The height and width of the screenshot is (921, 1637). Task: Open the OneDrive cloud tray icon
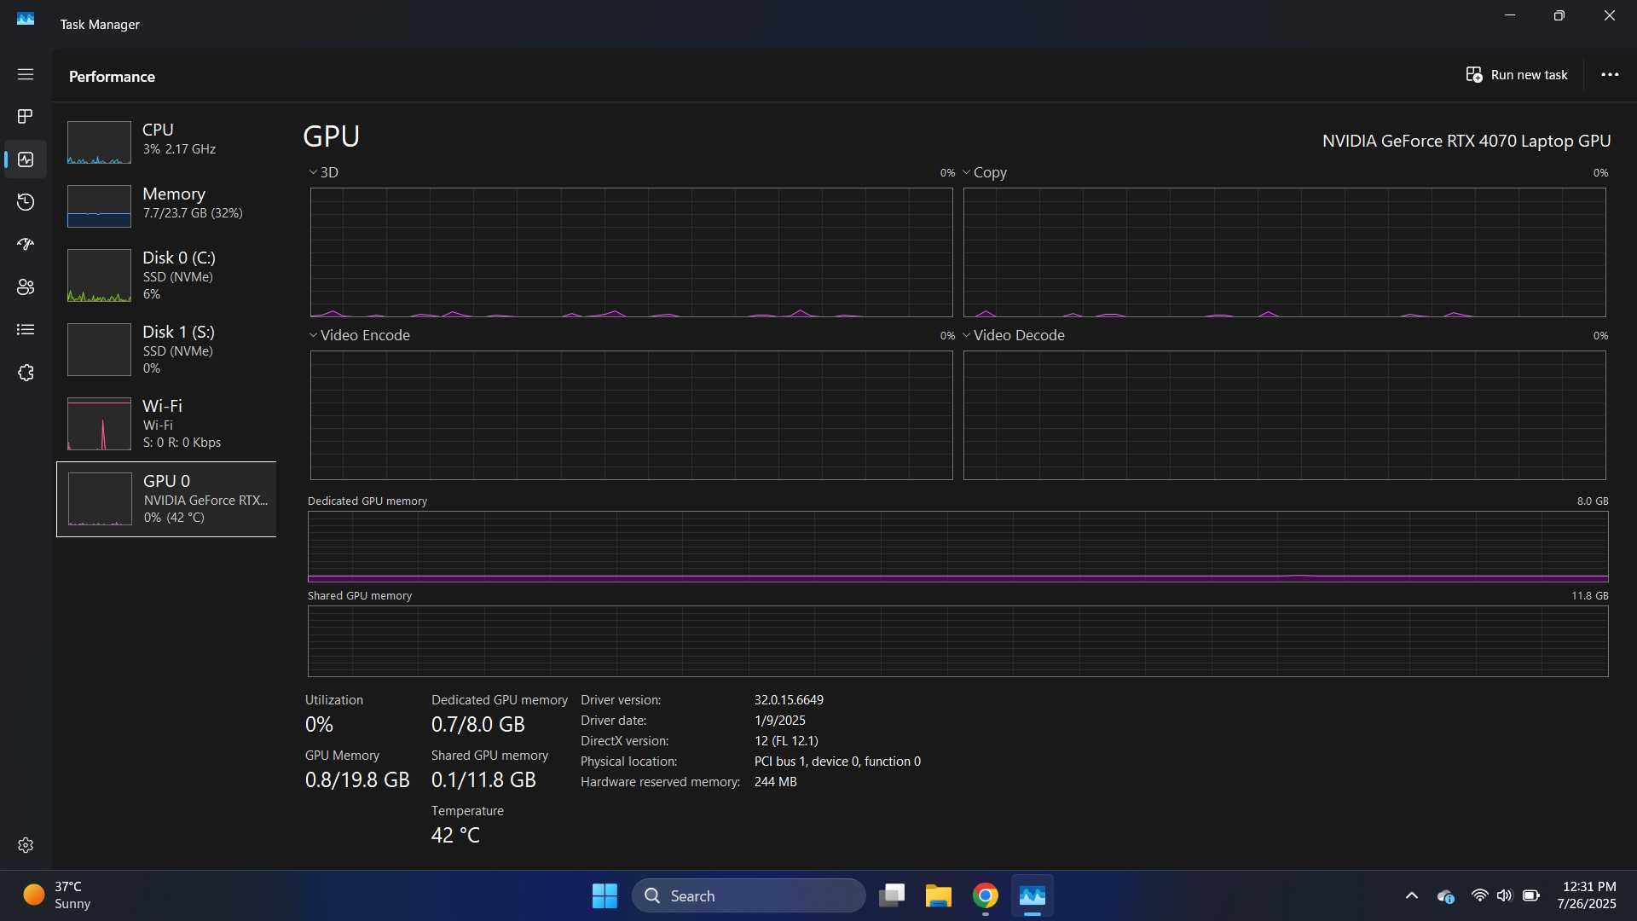pos(1446,896)
